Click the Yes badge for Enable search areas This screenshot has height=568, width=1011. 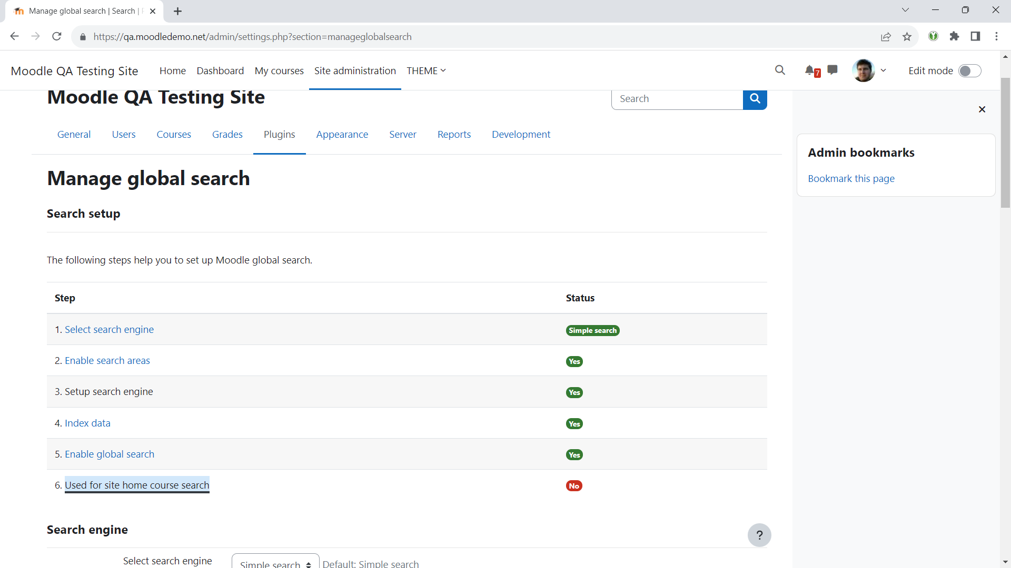[x=574, y=361]
